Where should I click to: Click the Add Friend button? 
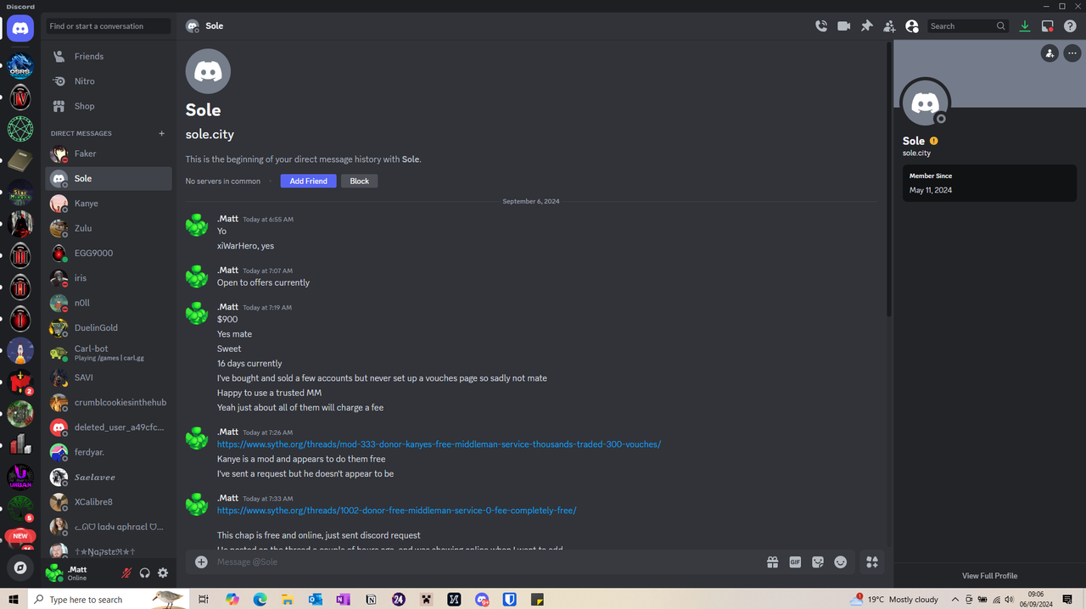(x=308, y=182)
